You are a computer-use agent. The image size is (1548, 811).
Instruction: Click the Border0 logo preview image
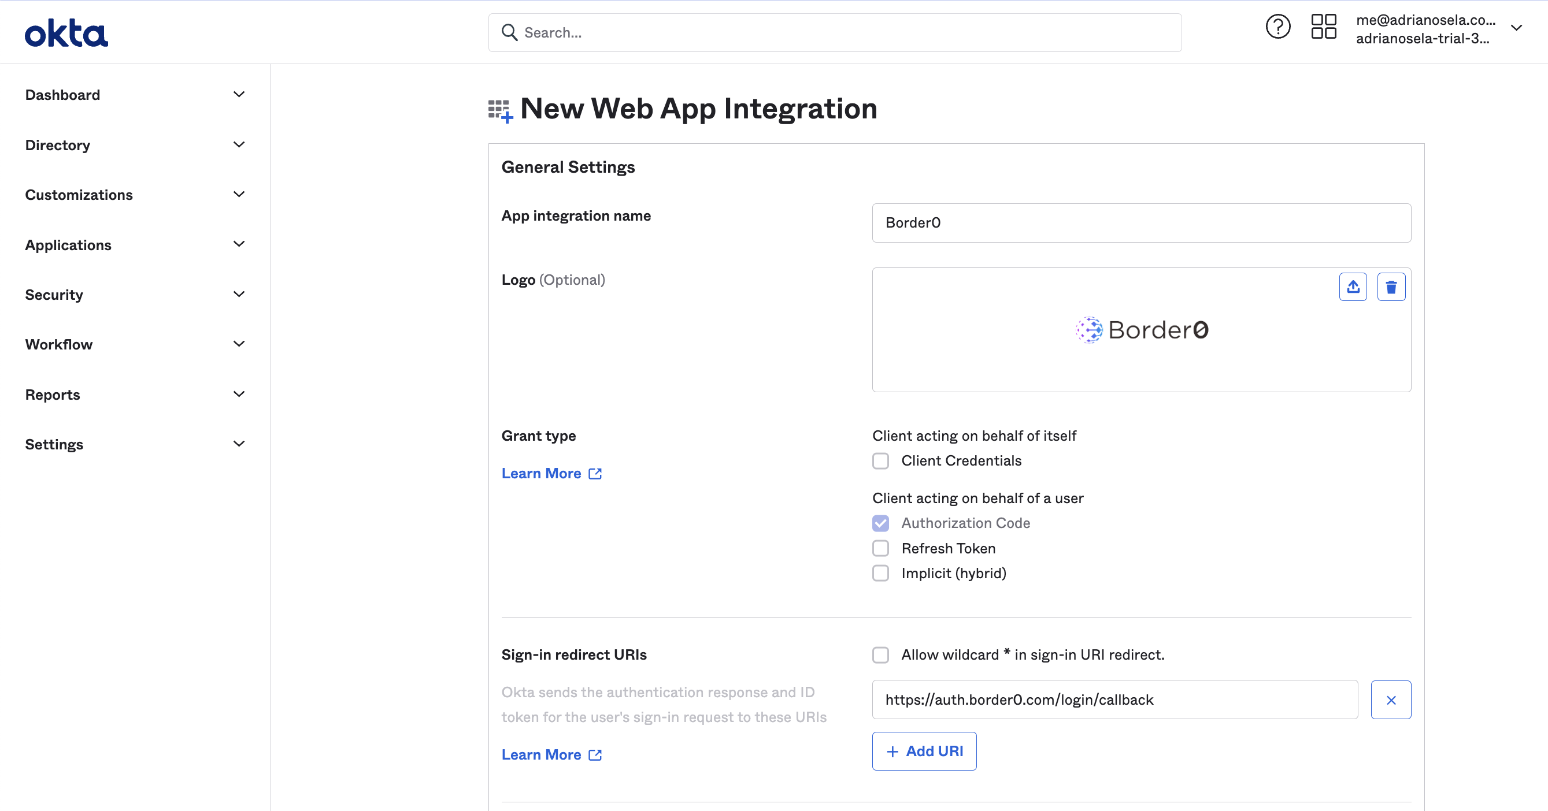[1142, 330]
